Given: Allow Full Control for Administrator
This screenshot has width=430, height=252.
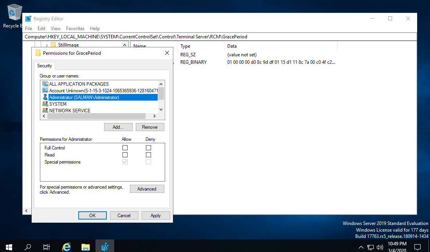Looking at the screenshot, I should tap(125, 148).
